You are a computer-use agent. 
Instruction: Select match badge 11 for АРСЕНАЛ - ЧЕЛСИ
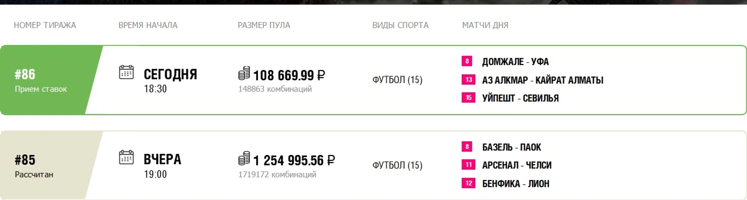(x=469, y=165)
